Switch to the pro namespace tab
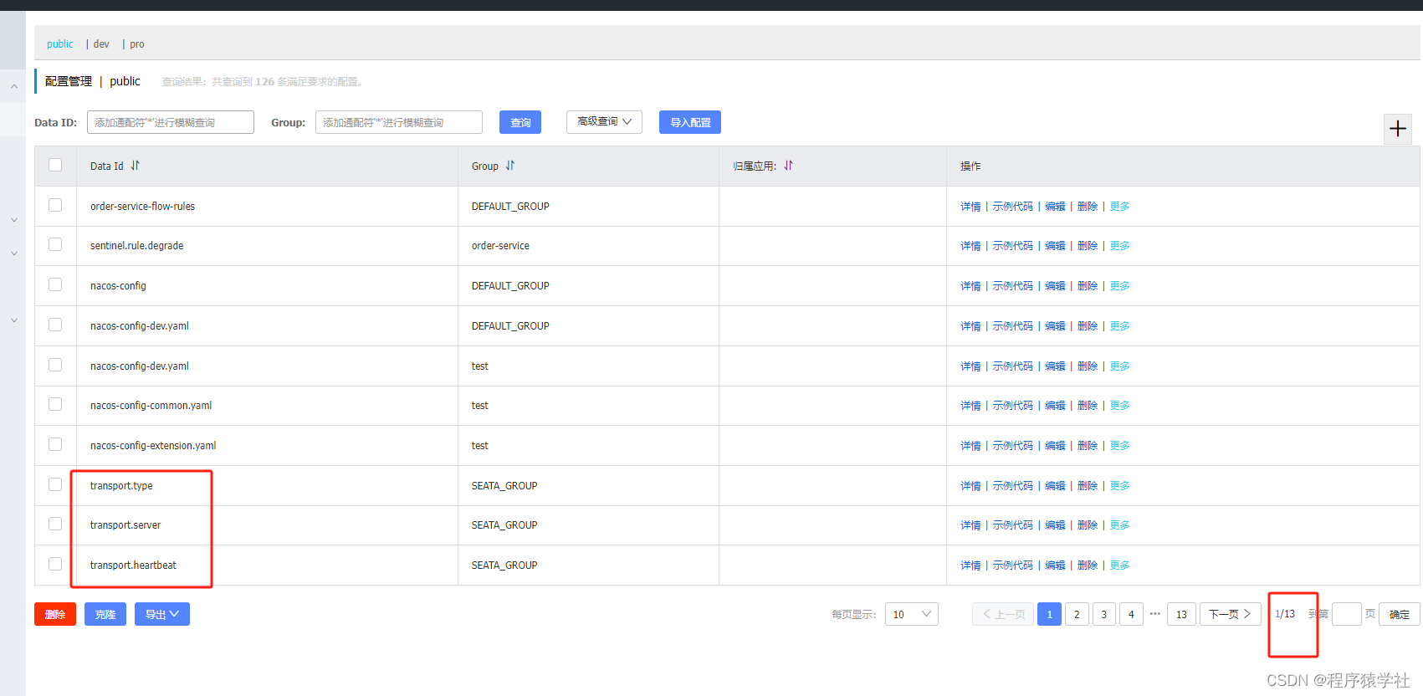The width and height of the screenshot is (1423, 696). coord(137,44)
